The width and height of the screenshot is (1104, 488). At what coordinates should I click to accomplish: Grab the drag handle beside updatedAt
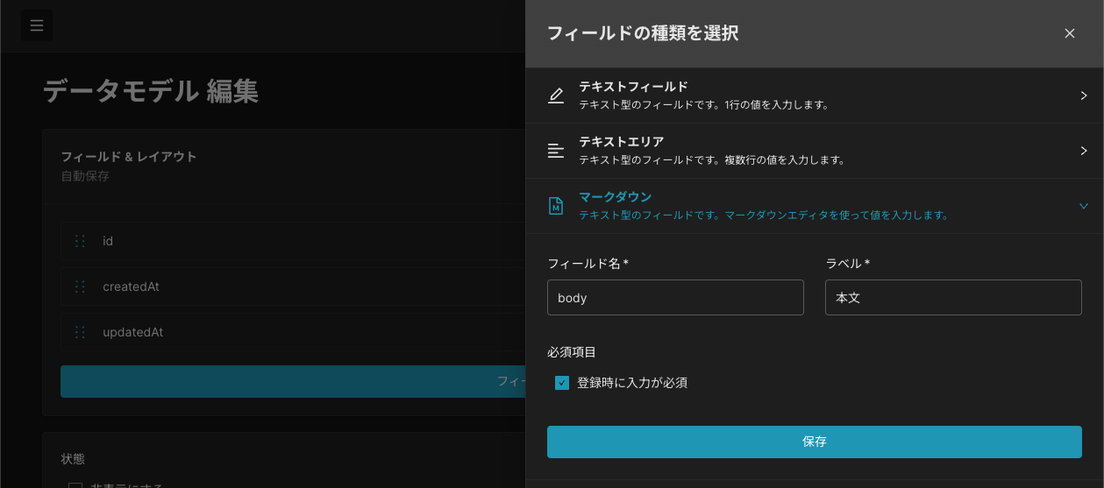click(x=80, y=332)
